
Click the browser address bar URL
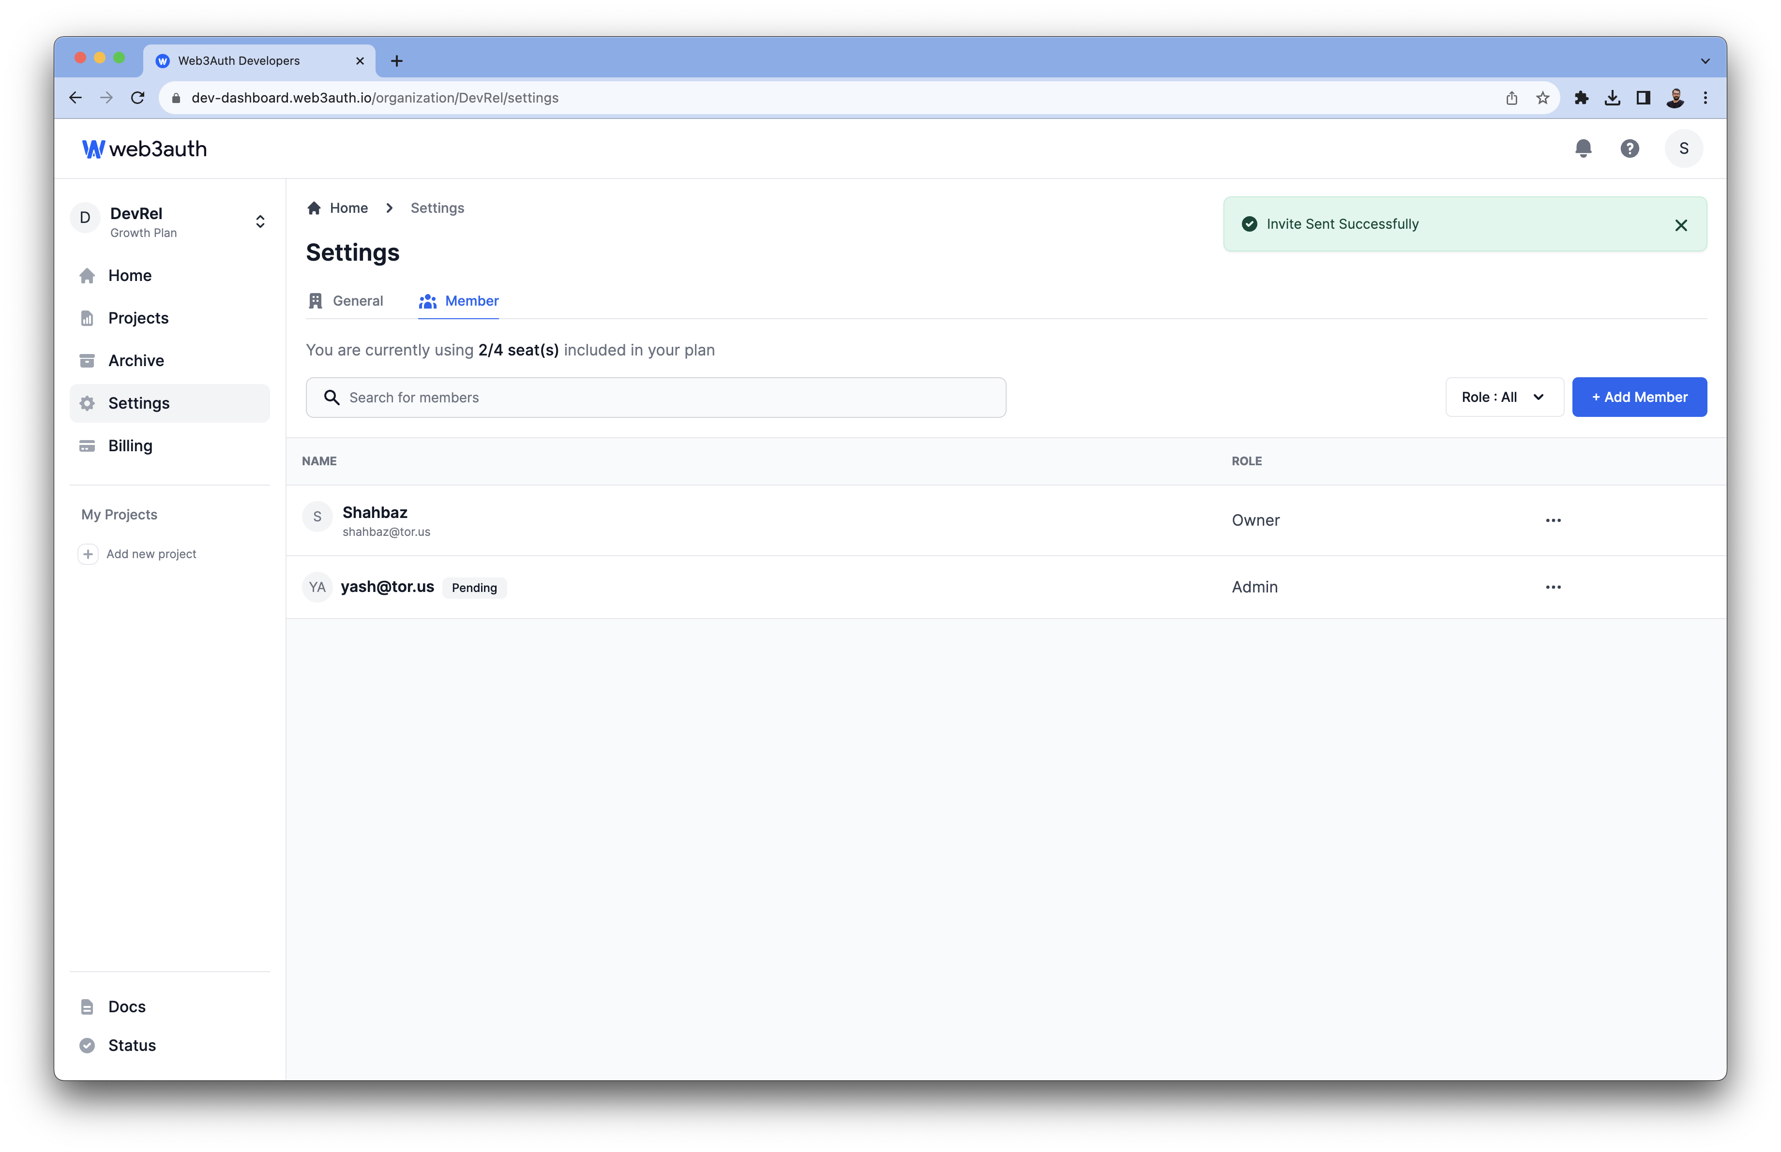click(x=375, y=98)
